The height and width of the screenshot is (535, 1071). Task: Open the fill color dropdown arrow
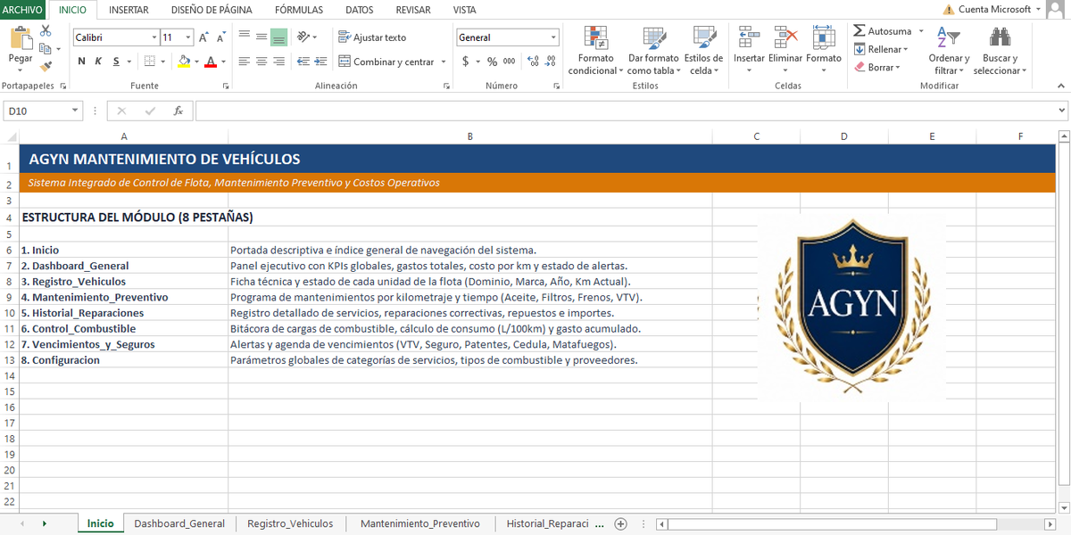196,62
